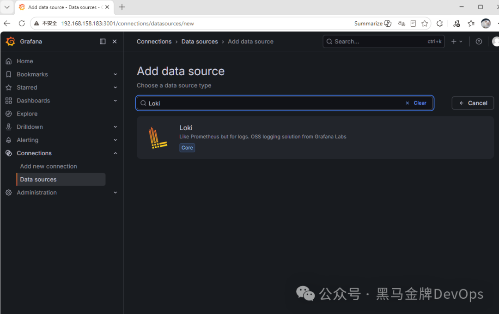Click the Drilldown icon
The height and width of the screenshot is (314, 499).
pos(9,127)
